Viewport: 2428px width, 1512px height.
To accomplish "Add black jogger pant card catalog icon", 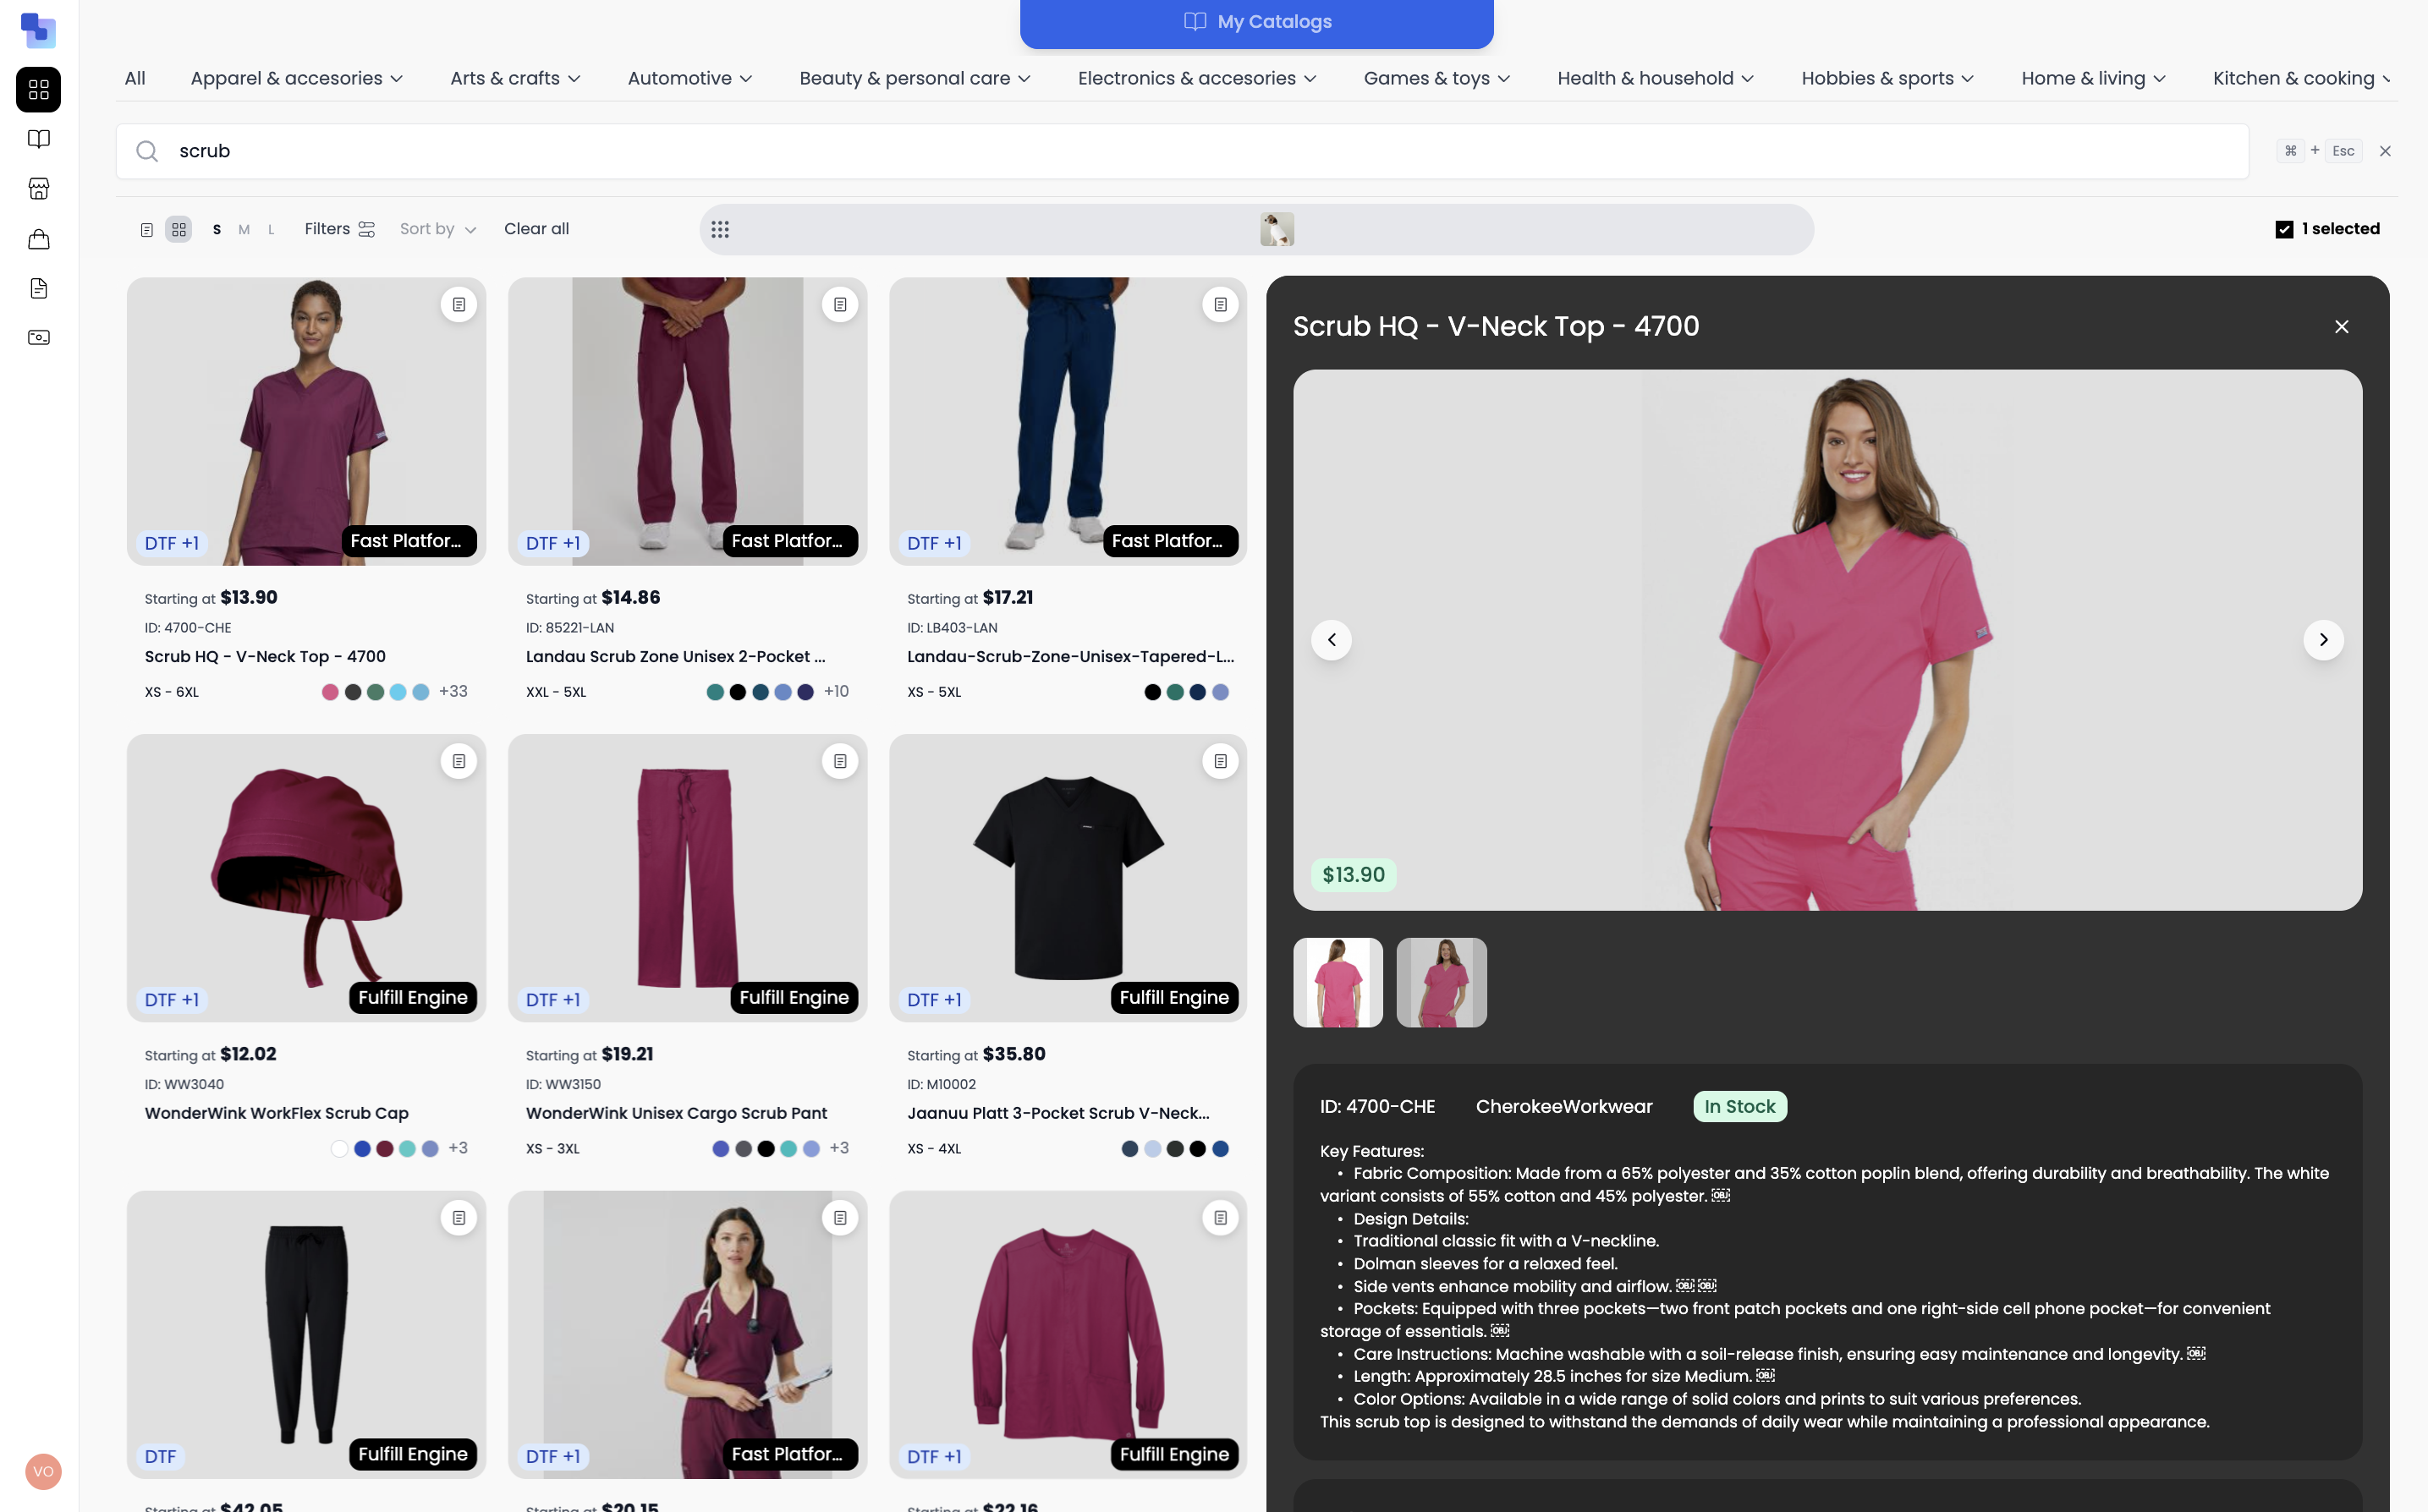I will click(459, 1218).
